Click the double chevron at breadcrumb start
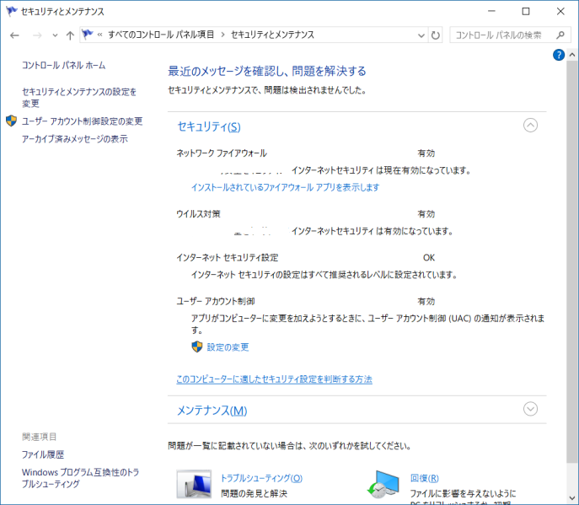Image resolution: width=579 pixels, height=505 pixels. [99, 35]
